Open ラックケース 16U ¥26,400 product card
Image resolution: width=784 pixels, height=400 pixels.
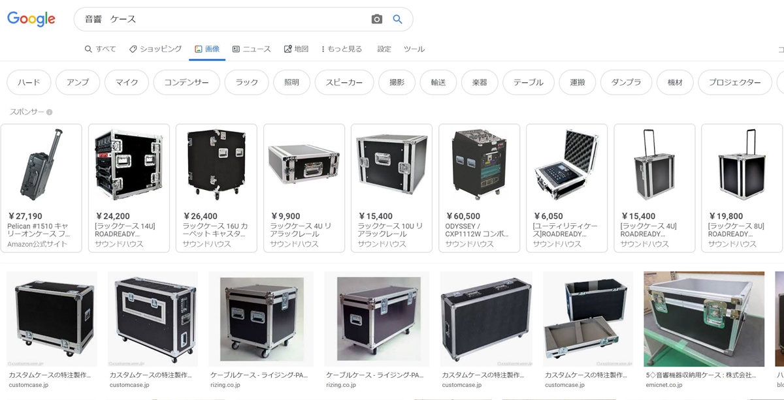point(216,188)
